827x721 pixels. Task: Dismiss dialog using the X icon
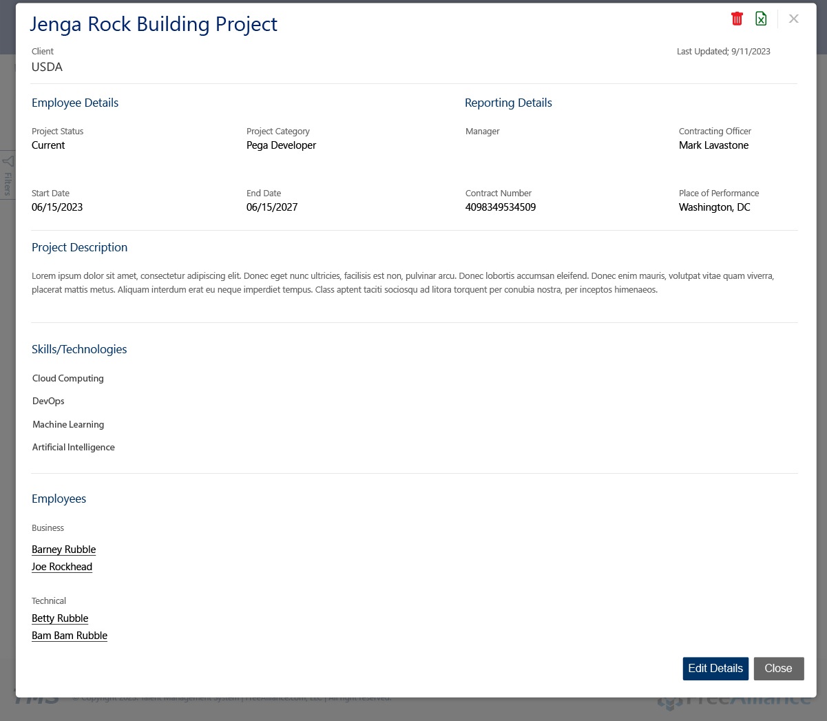[x=793, y=19]
